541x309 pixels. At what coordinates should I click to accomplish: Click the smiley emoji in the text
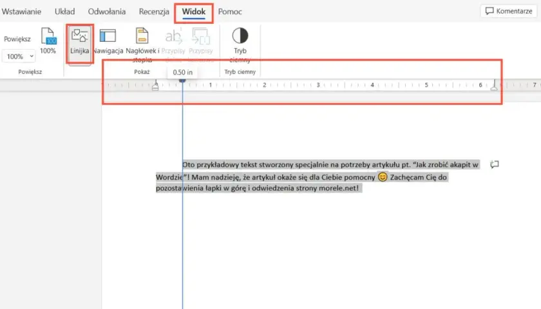click(x=383, y=177)
